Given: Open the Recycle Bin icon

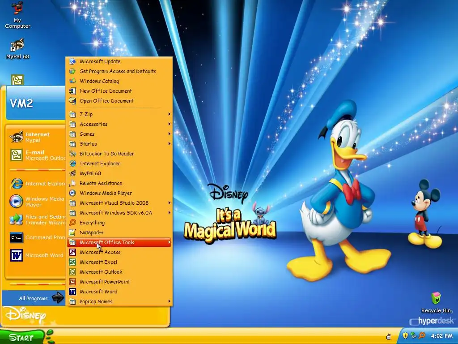Looking at the screenshot, I should coord(436,302).
